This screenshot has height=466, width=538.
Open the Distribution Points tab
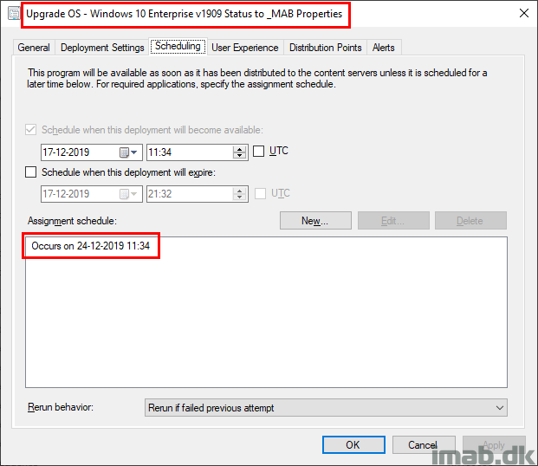325,48
